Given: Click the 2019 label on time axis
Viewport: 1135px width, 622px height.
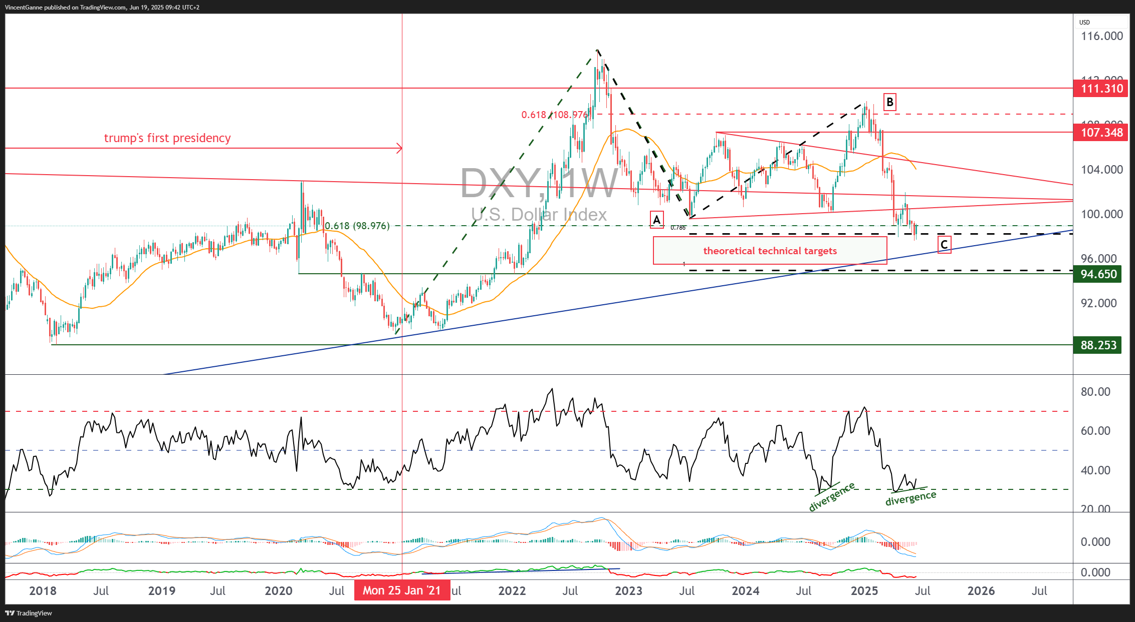Looking at the screenshot, I should [162, 591].
